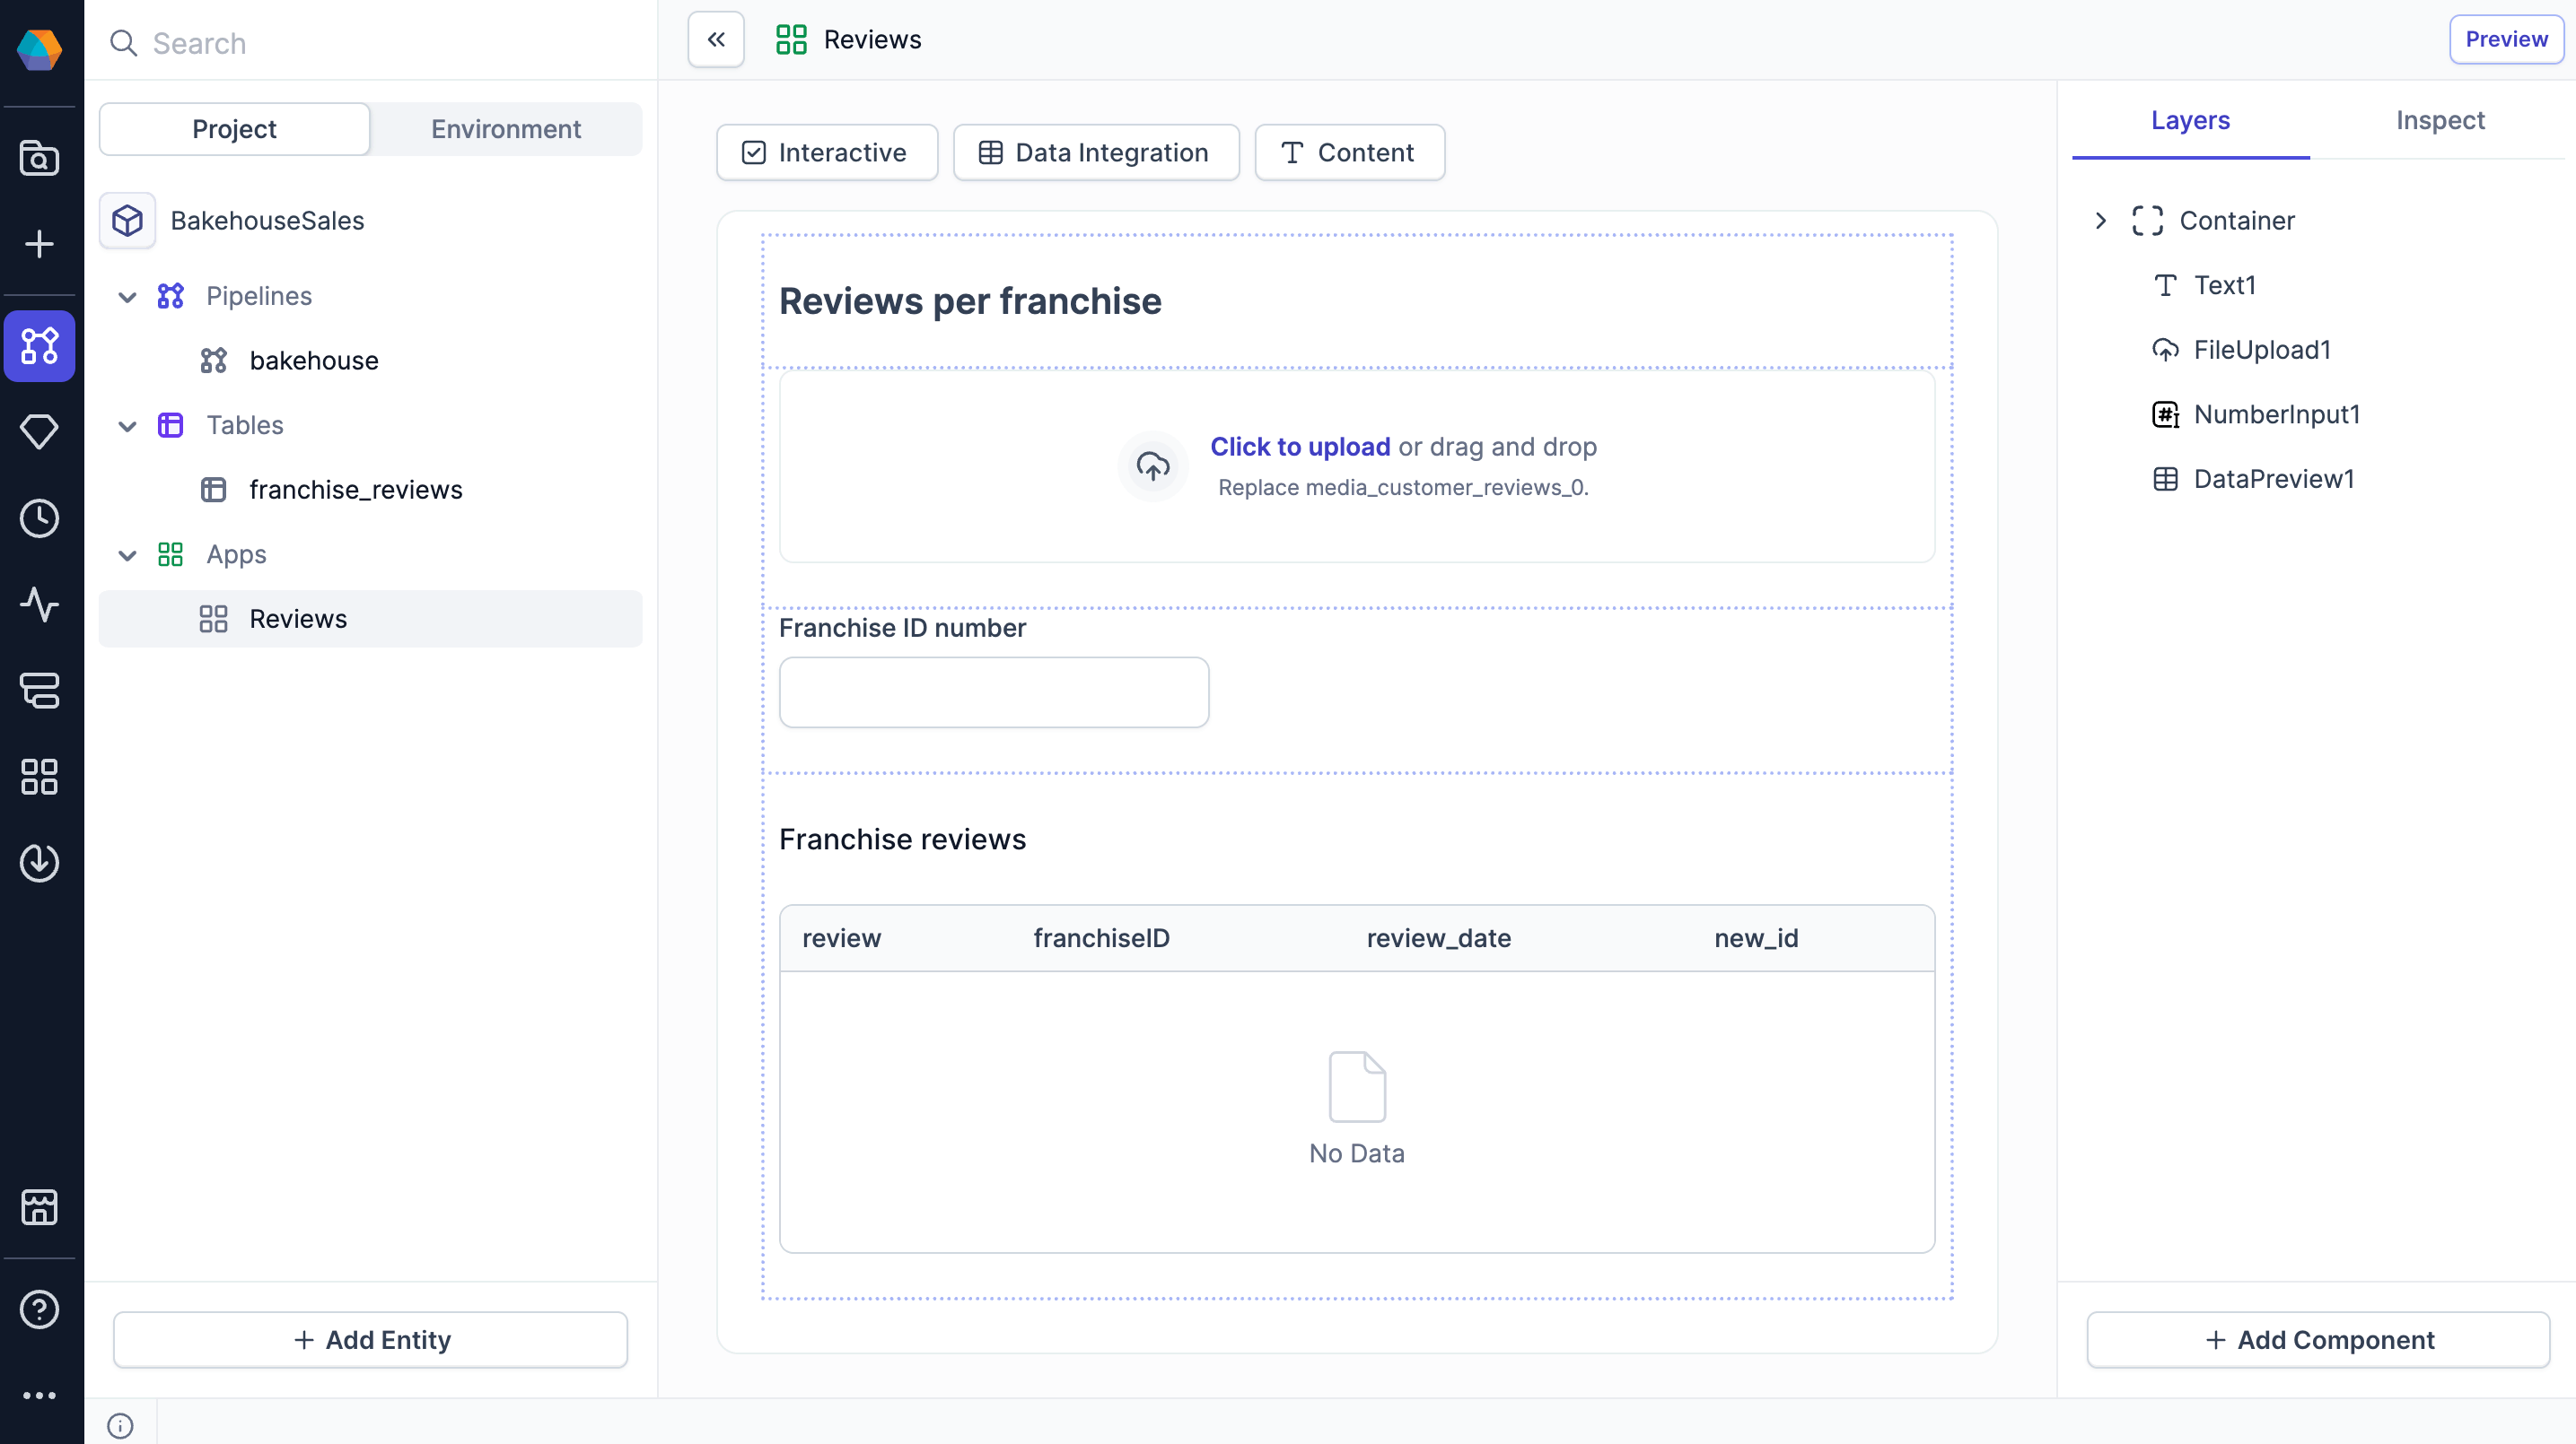Switch on Content mode
The height and width of the screenshot is (1444, 2576).
(x=1349, y=152)
